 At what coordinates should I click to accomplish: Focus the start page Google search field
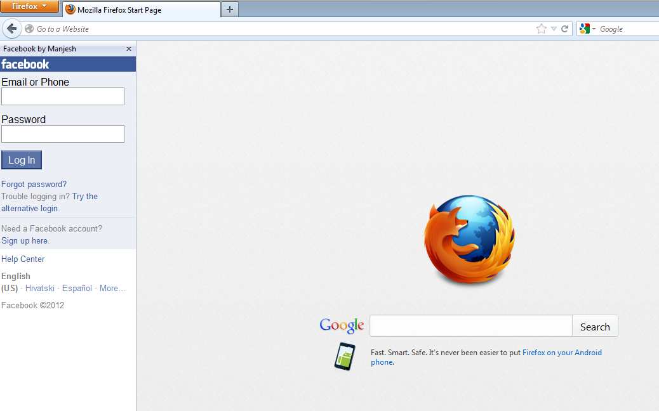pyautogui.click(x=470, y=326)
